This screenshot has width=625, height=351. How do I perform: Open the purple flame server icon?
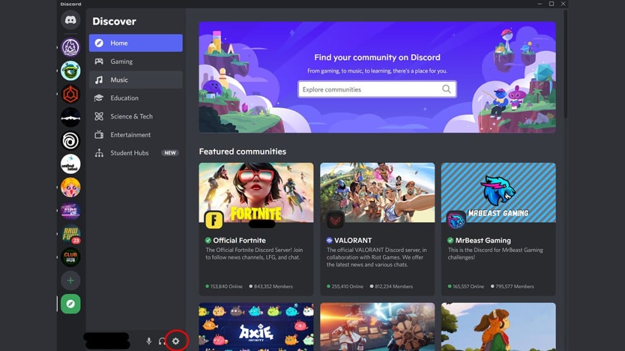pos(71,47)
